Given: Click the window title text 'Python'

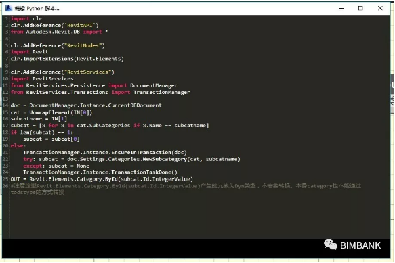Looking at the screenshot, I should click(35, 9).
